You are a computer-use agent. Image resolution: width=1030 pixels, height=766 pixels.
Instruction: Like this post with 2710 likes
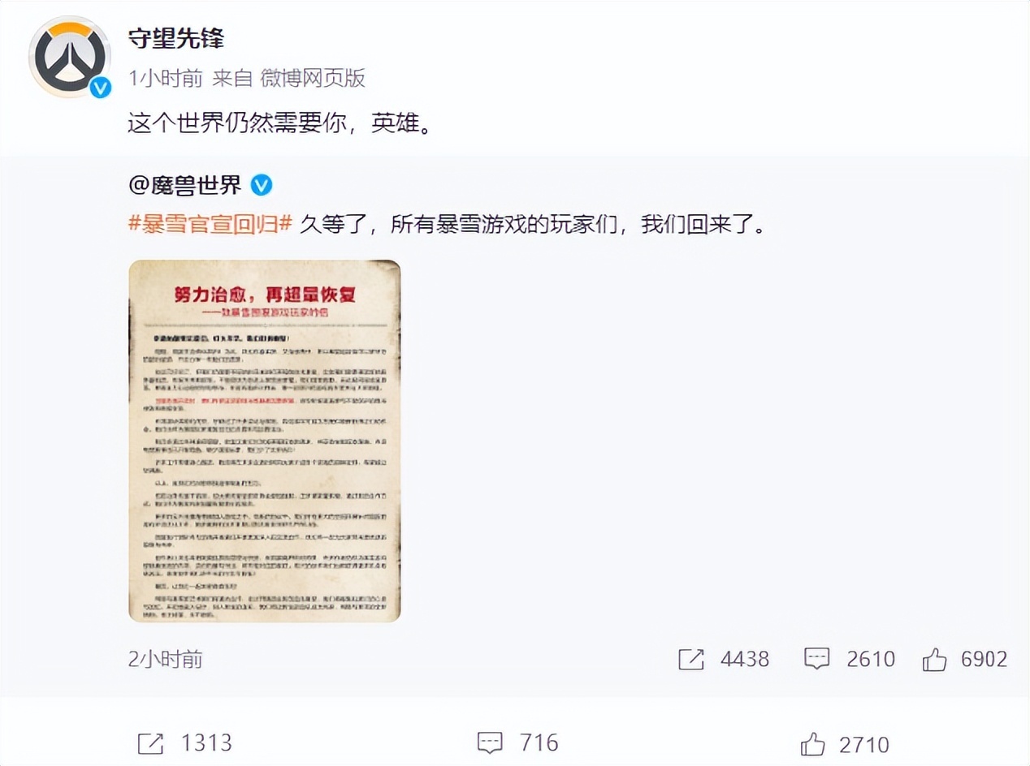point(813,743)
